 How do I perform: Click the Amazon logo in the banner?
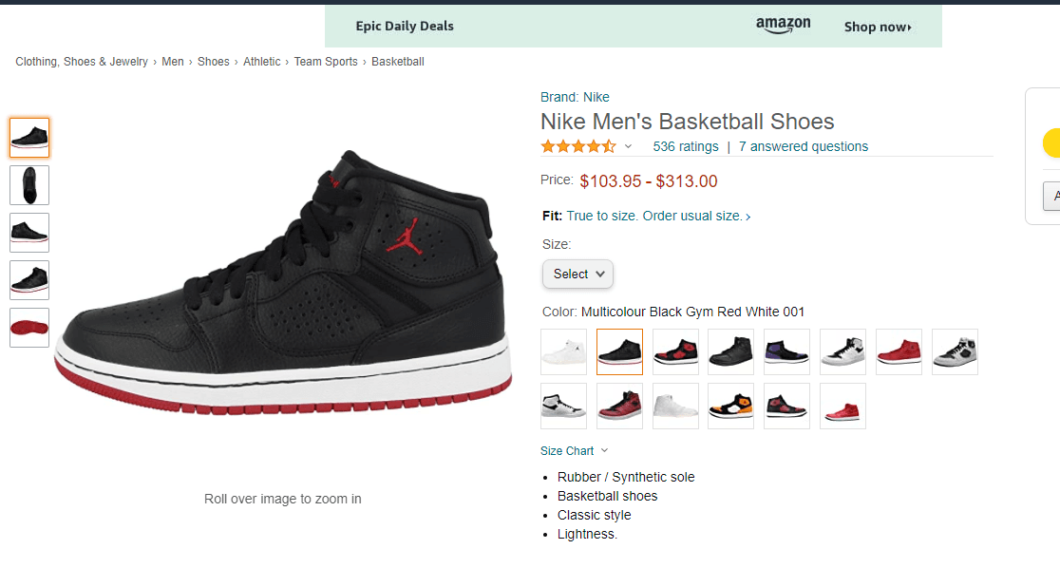coord(783,25)
